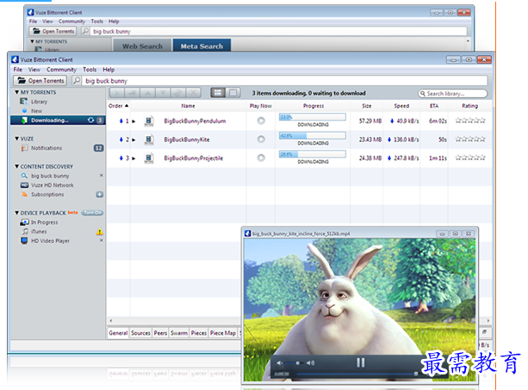
Task: Sort by the Speed column header
Action: tap(401, 106)
